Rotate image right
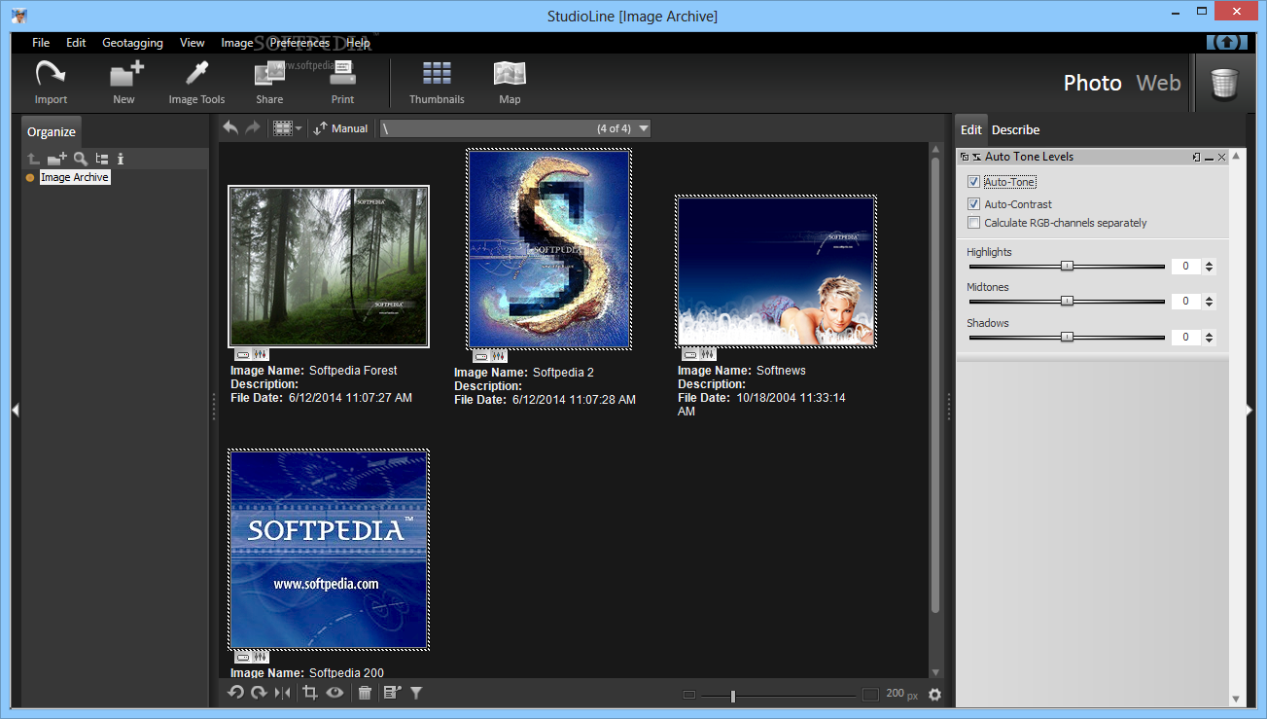The image size is (1267, 719). coord(259,693)
